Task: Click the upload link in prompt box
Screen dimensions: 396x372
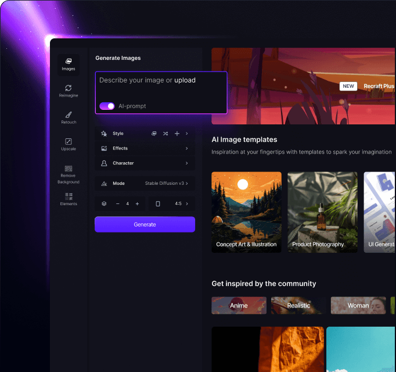Action: (185, 80)
